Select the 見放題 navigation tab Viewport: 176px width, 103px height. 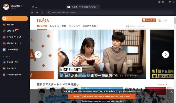[42, 26]
